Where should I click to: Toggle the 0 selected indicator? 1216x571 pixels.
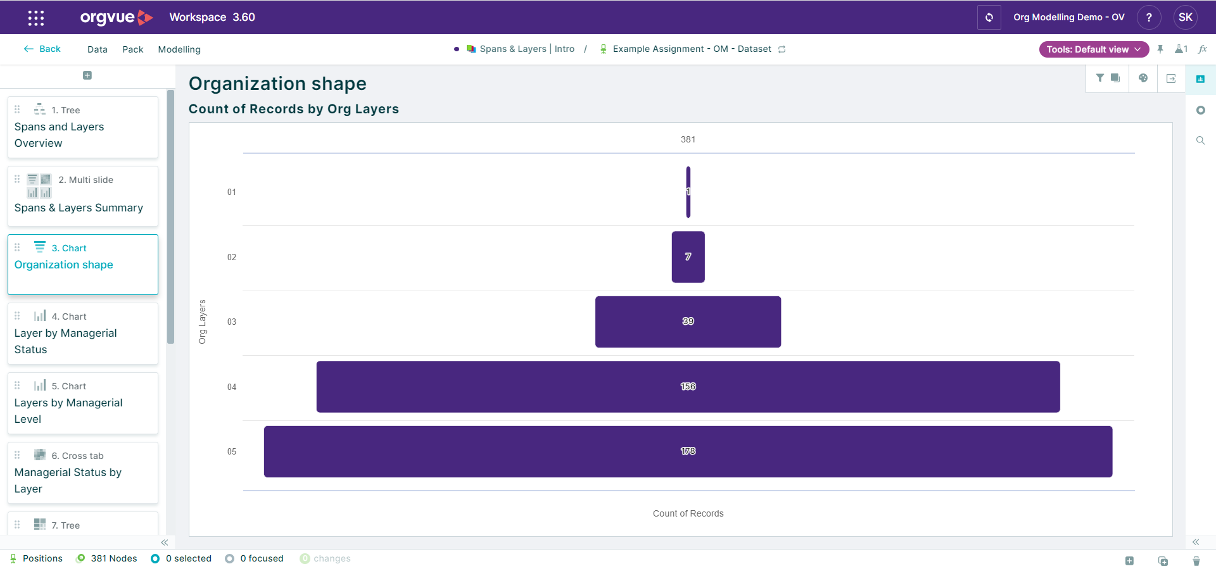181,558
